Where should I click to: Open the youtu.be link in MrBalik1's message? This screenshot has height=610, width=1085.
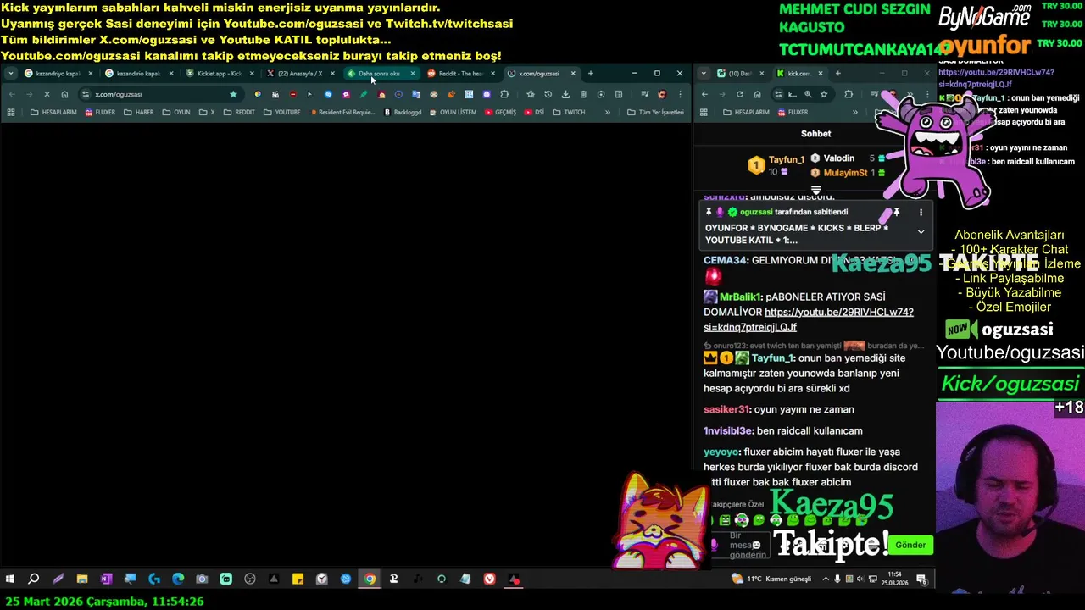(809, 319)
